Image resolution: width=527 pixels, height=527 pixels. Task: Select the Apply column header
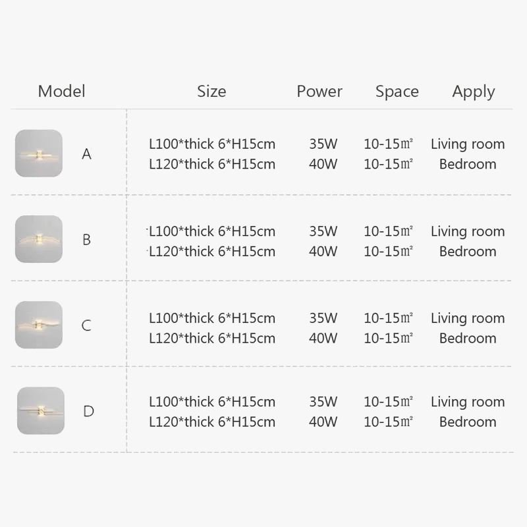(474, 92)
